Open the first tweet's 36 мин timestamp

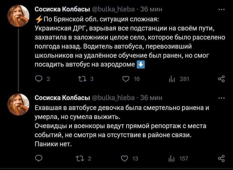(x=153, y=9)
